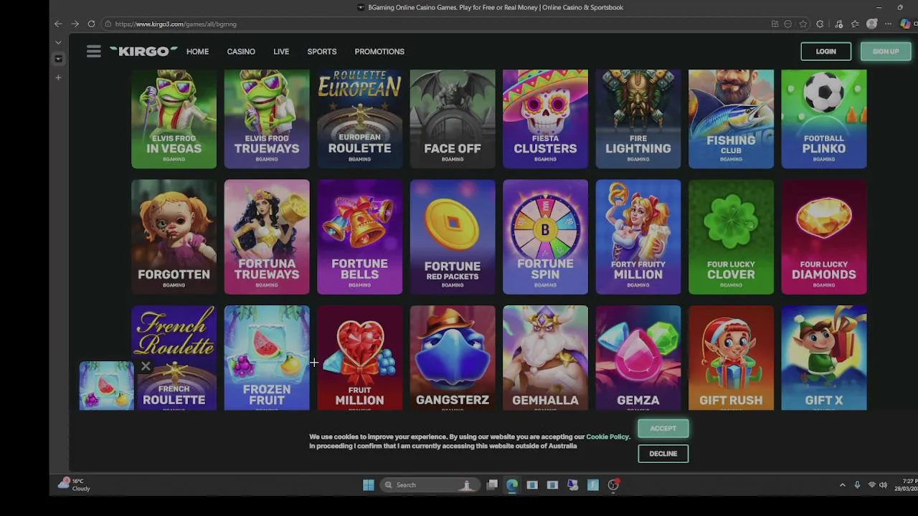Open the Gemhalla game tile
This screenshot has width=918, height=516.
545,358
